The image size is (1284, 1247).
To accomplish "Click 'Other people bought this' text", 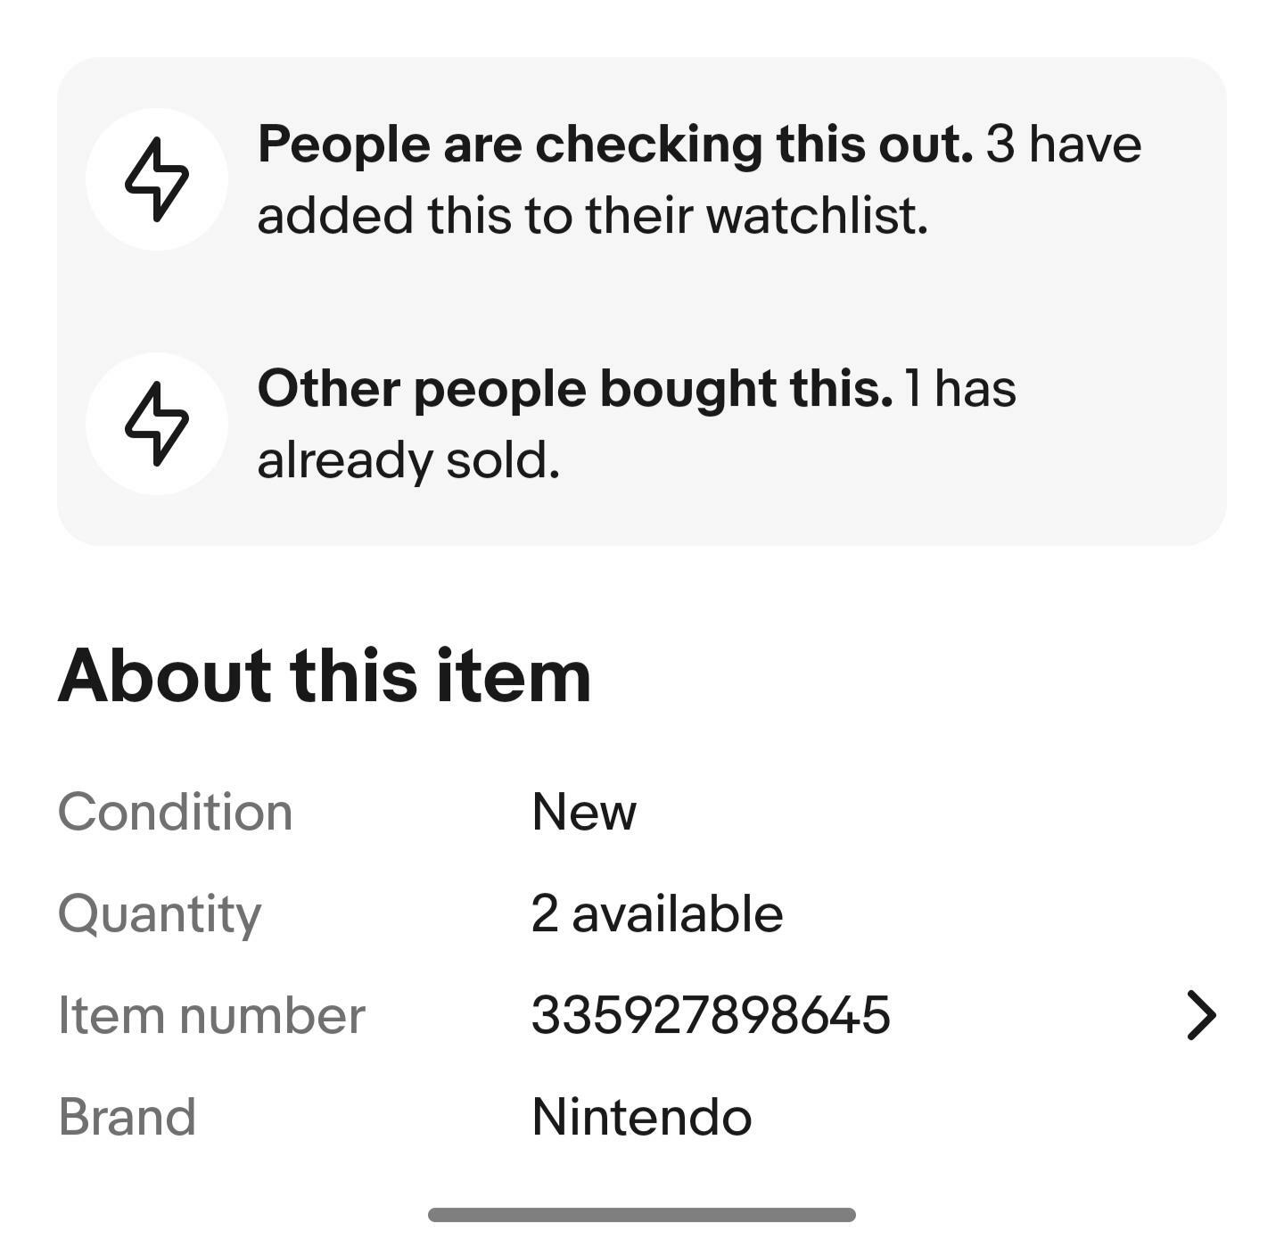I will click(x=575, y=390).
